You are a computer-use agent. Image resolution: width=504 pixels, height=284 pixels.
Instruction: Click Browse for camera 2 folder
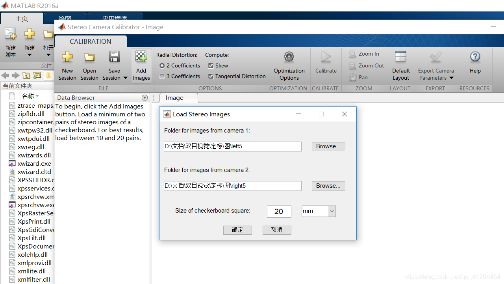pos(328,186)
